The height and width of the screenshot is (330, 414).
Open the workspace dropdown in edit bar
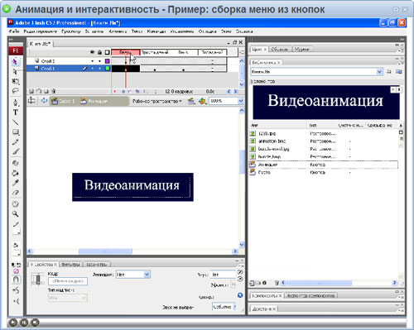coord(157,101)
